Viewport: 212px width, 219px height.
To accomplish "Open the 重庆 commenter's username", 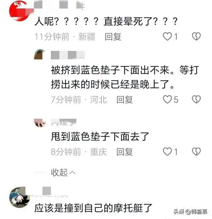I will (64, 123).
